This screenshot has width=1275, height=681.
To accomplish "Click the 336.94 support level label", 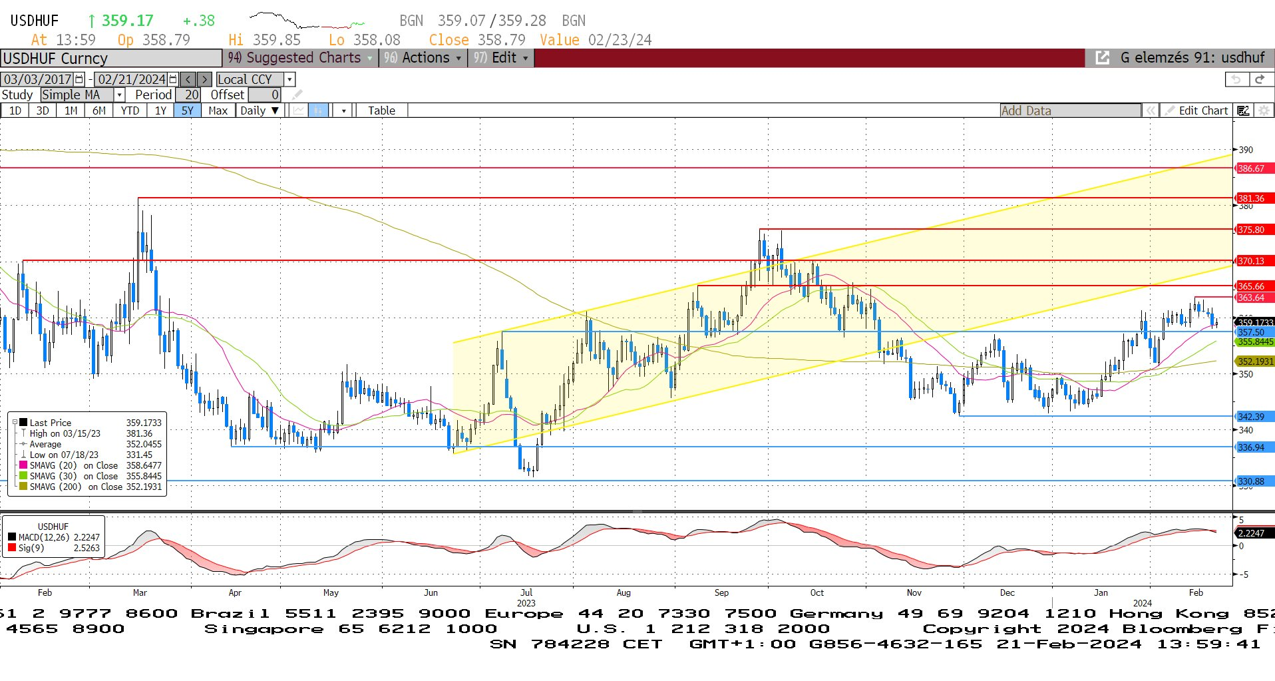I will [1254, 447].
